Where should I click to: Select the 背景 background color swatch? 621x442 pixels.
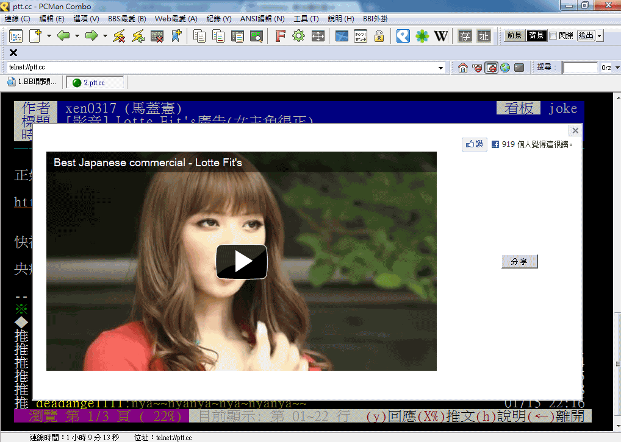[537, 35]
